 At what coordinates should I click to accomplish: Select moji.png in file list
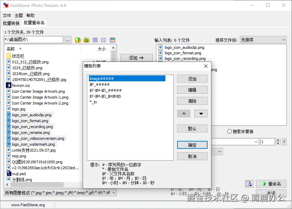pyautogui.click(x=19, y=156)
